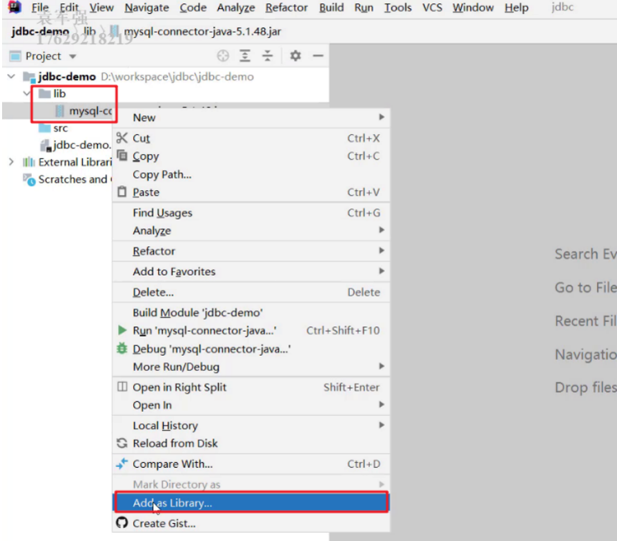Click the Hide Project panel minus icon
This screenshot has height=541, width=617.
(x=317, y=56)
